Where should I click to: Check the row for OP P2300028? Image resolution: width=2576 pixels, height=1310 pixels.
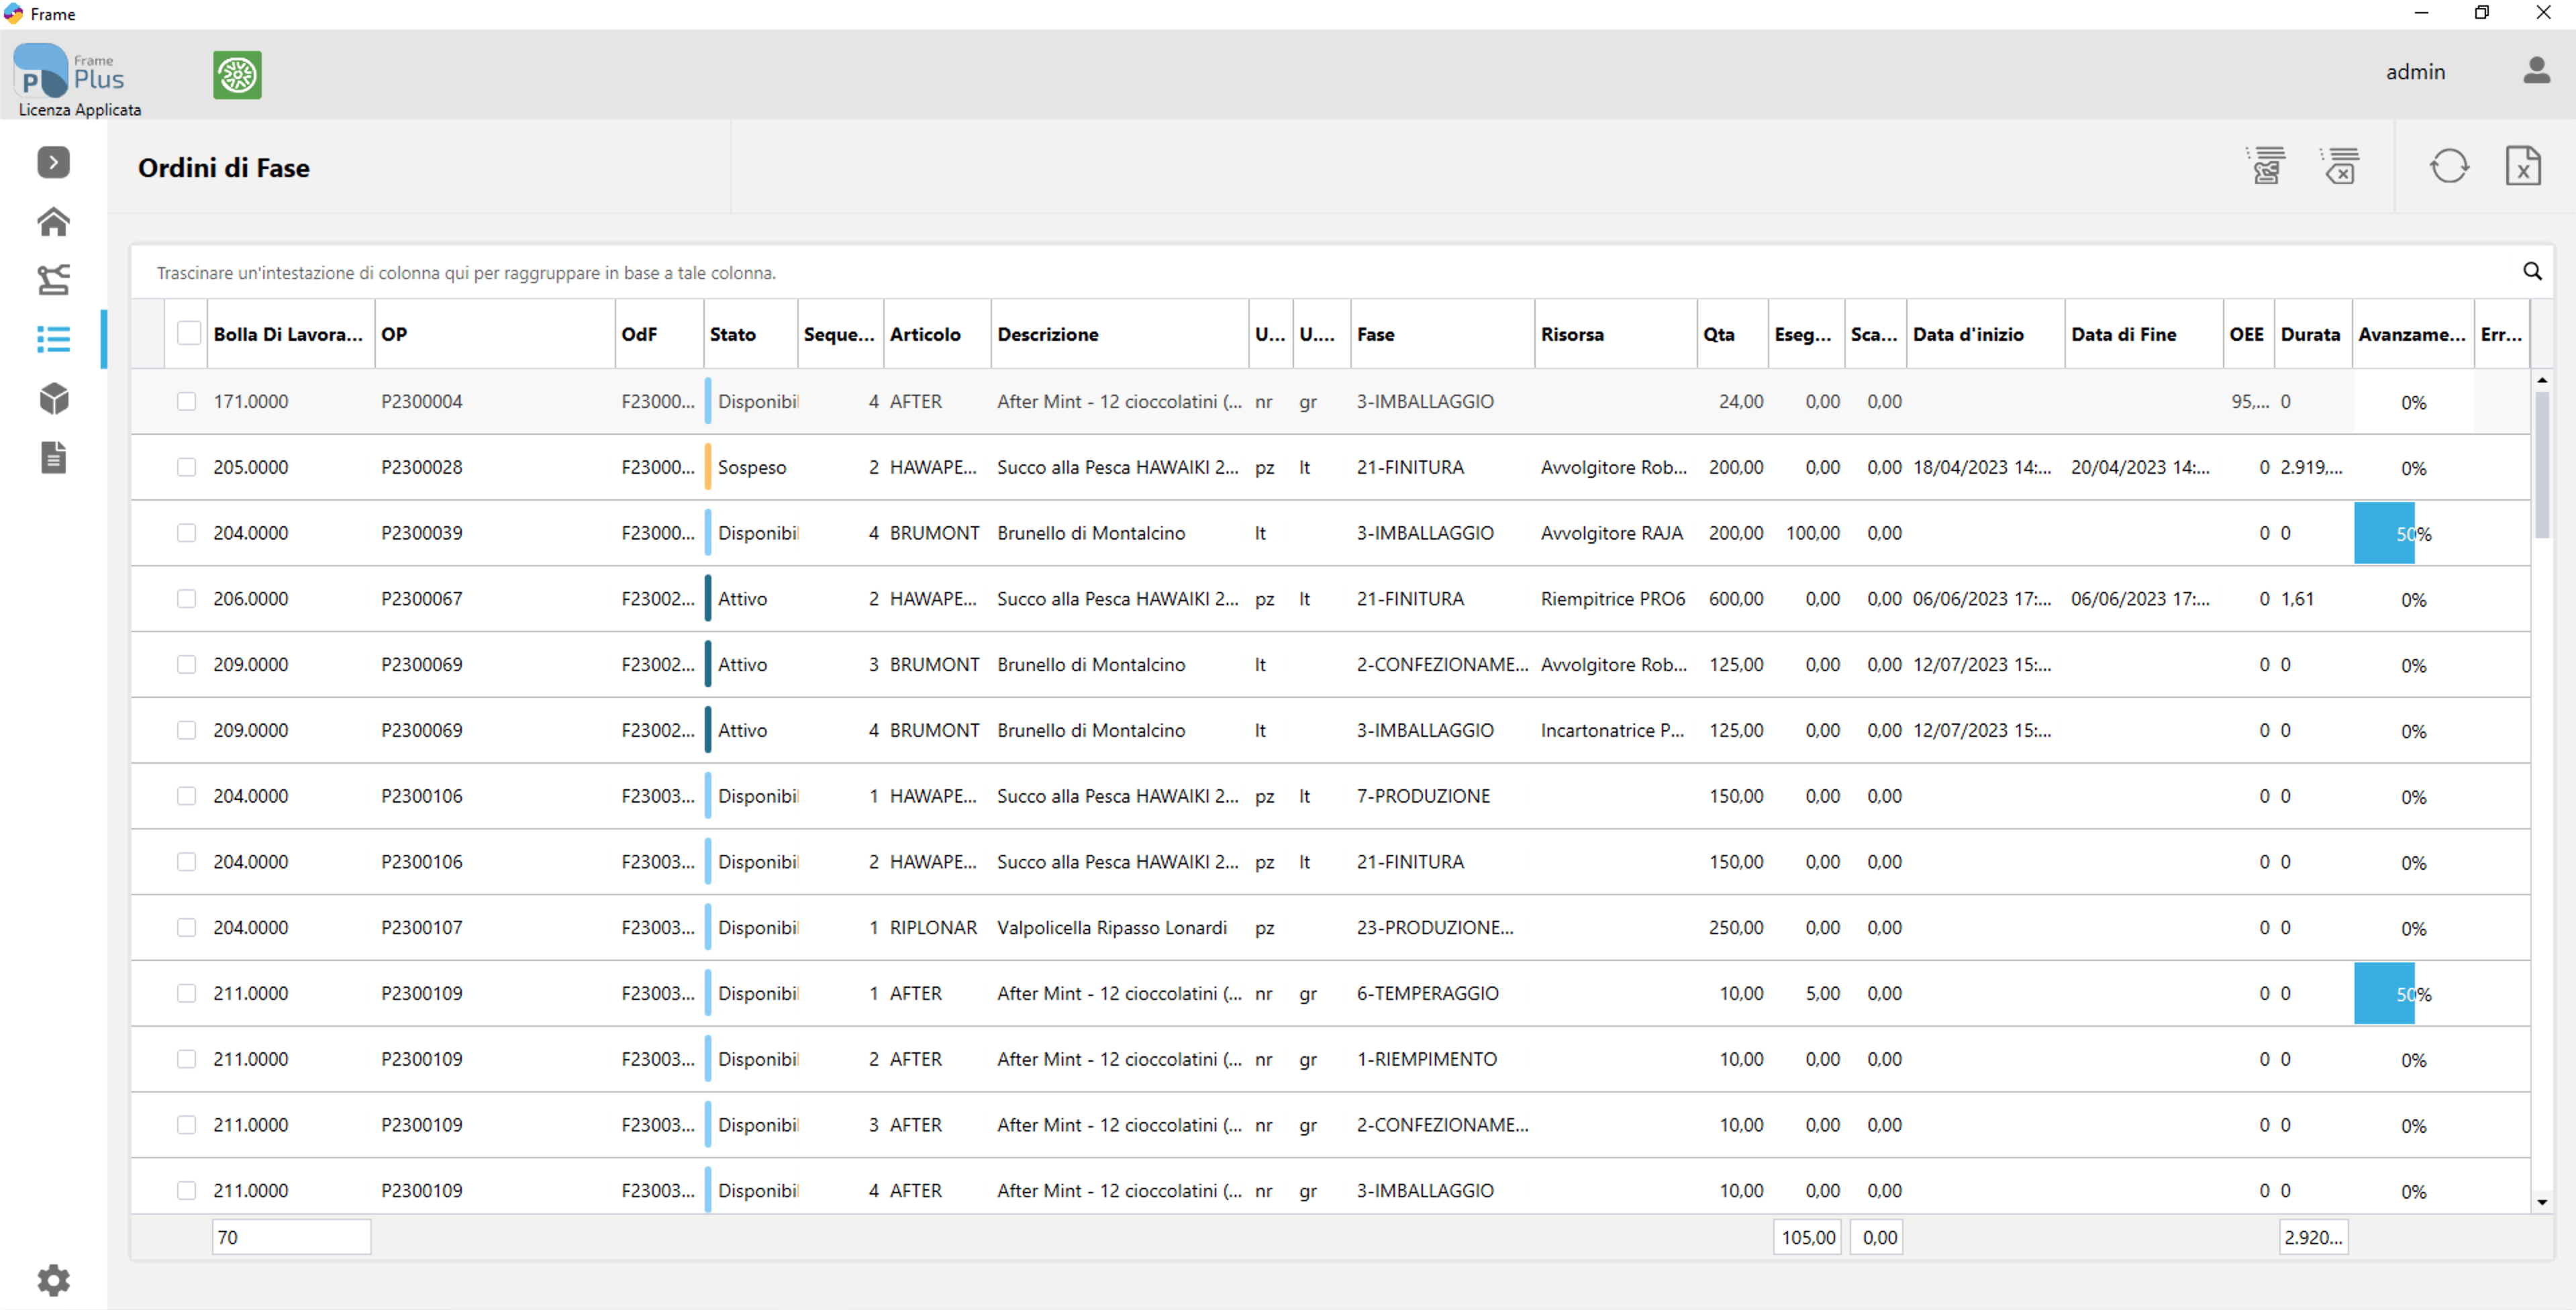click(186, 467)
